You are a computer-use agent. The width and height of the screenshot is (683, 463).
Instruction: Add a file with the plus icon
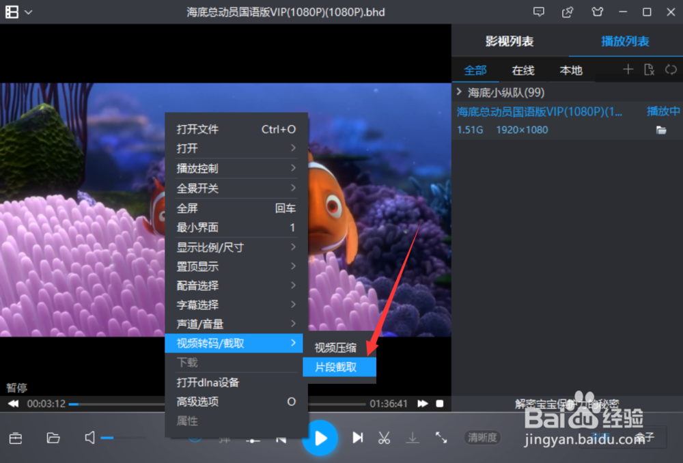[628, 69]
